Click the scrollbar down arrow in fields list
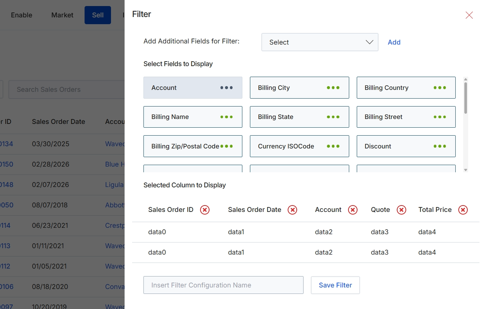The height and width of the screenshot is (309, 487). point(465,170)
